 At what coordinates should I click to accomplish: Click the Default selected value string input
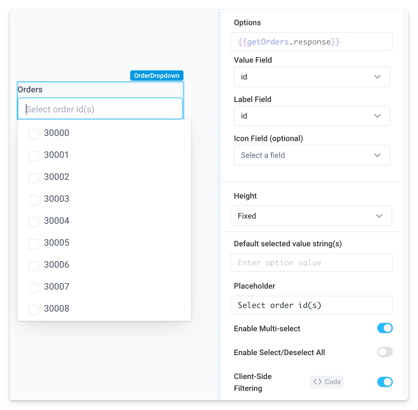pyautogui.click(x=311, y=262)
